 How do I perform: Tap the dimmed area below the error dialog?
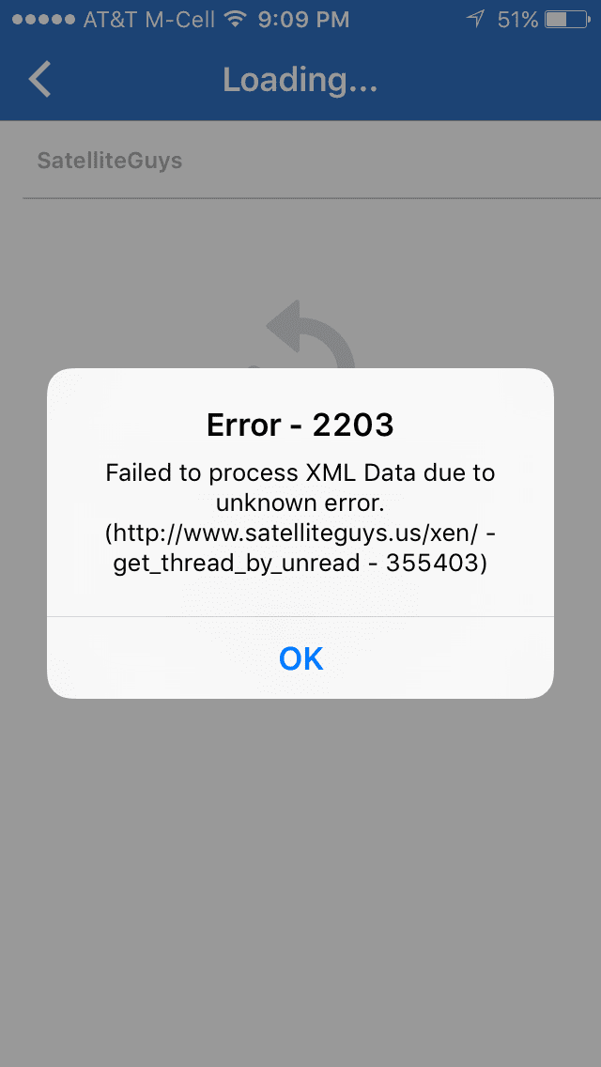pos(300,878)
